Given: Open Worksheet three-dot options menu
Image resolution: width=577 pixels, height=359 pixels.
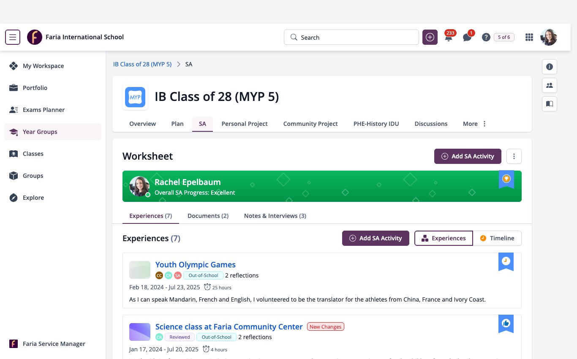Looking at the screenshot, I should click(x=514, y=156).
